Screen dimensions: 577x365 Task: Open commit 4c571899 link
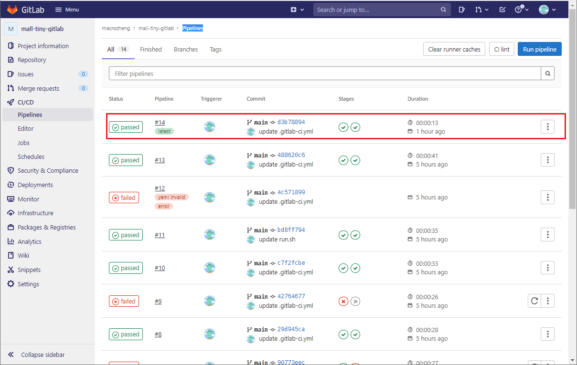(291, 192)
